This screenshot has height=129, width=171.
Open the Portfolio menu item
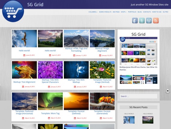point(132,12)
